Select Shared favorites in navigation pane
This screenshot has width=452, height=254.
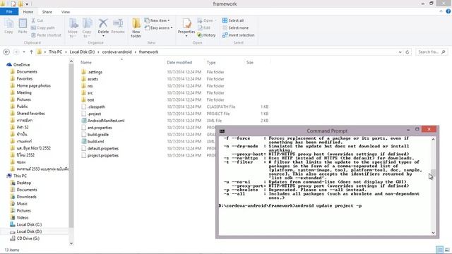pos(30,113)
